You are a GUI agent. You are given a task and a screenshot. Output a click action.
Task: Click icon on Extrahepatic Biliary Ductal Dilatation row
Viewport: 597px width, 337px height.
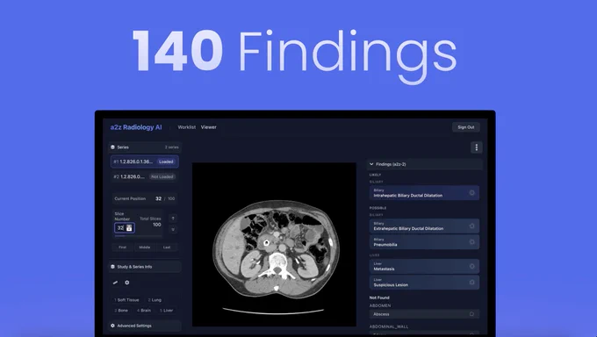(x=471, y=226)
